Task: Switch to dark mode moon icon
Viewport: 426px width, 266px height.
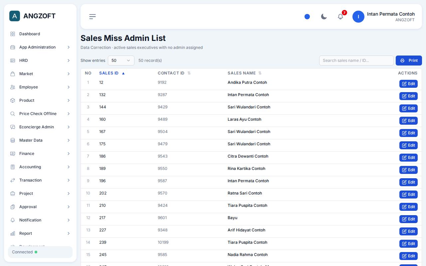Action: pos(324,17)
